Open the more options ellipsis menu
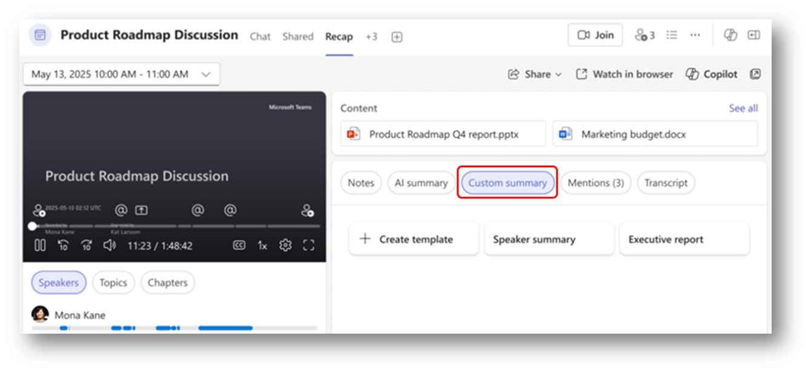 point(695,35)
